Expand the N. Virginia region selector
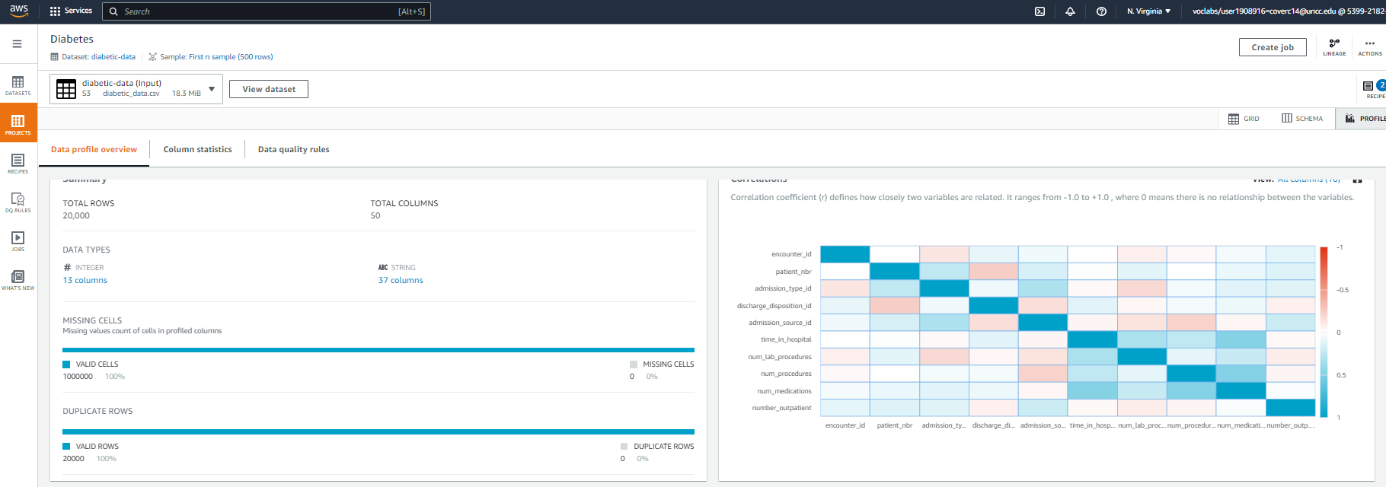The image size is (1386, 487). coord(1148,11)
